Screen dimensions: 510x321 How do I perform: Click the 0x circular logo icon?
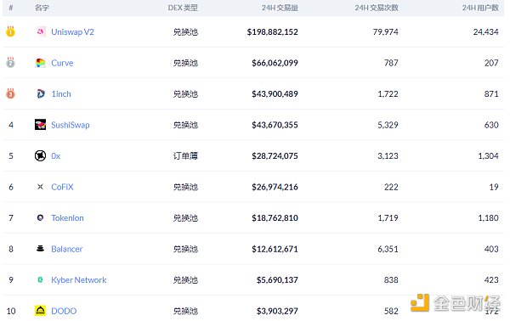40,155
